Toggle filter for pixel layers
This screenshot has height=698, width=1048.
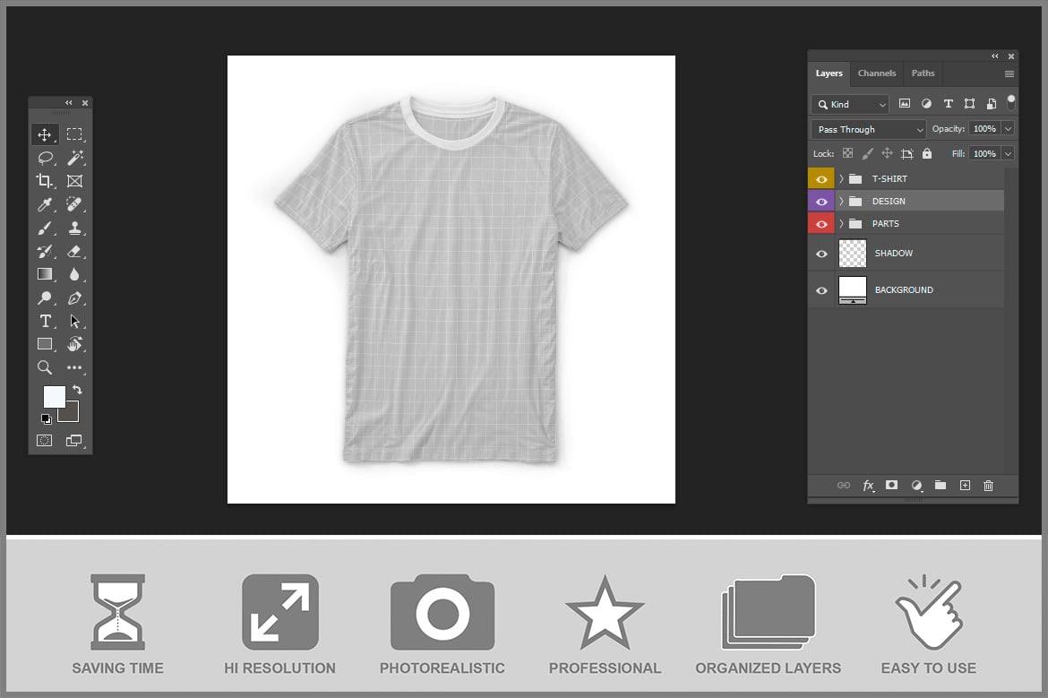point(905,104)
